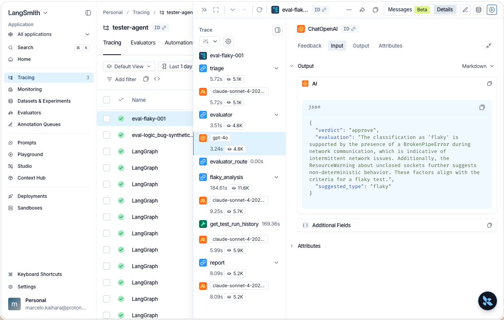
Task: Open the annotate pencil icon
Action: click(465, 10)
